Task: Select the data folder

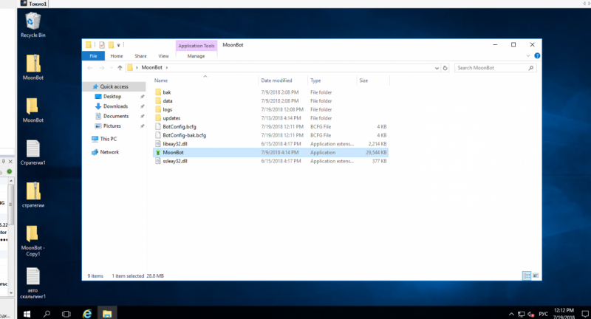Action: (x=270, y=101)
